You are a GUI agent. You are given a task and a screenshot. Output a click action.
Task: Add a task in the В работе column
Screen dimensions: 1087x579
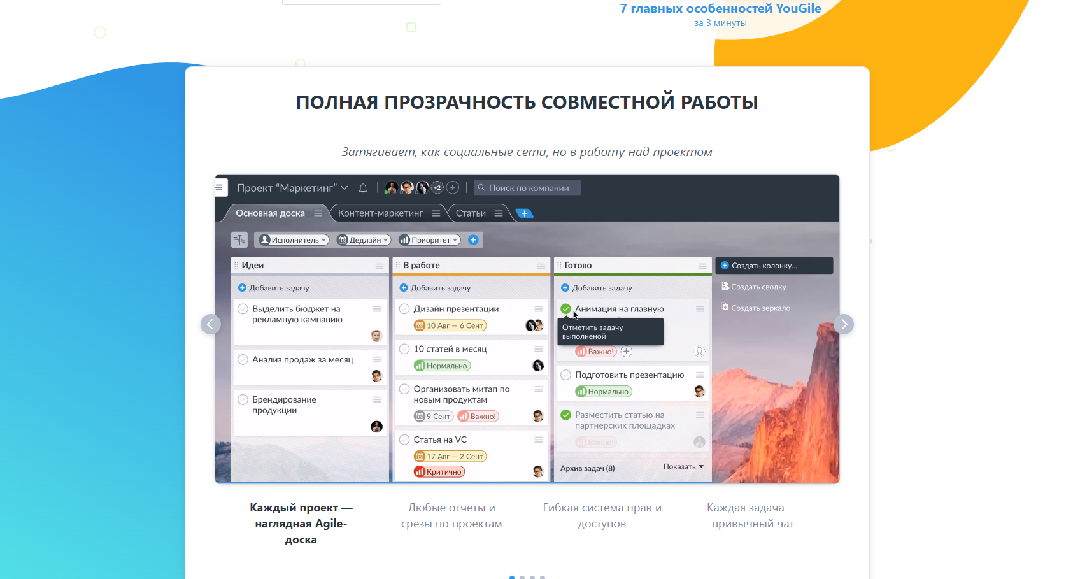click(x=435, y=288)
